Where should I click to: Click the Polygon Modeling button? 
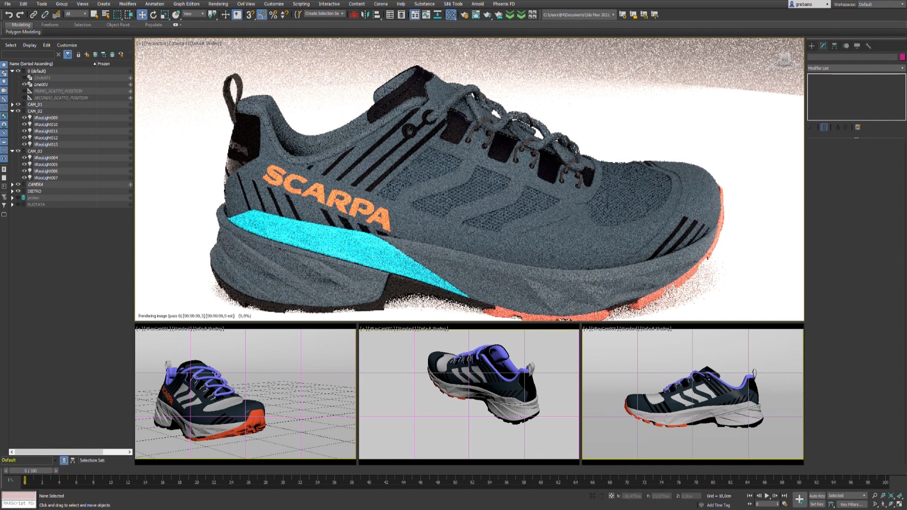[23, 32]
